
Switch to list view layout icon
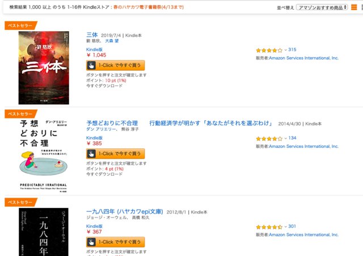pyautogui.click(x=354, y=8)
